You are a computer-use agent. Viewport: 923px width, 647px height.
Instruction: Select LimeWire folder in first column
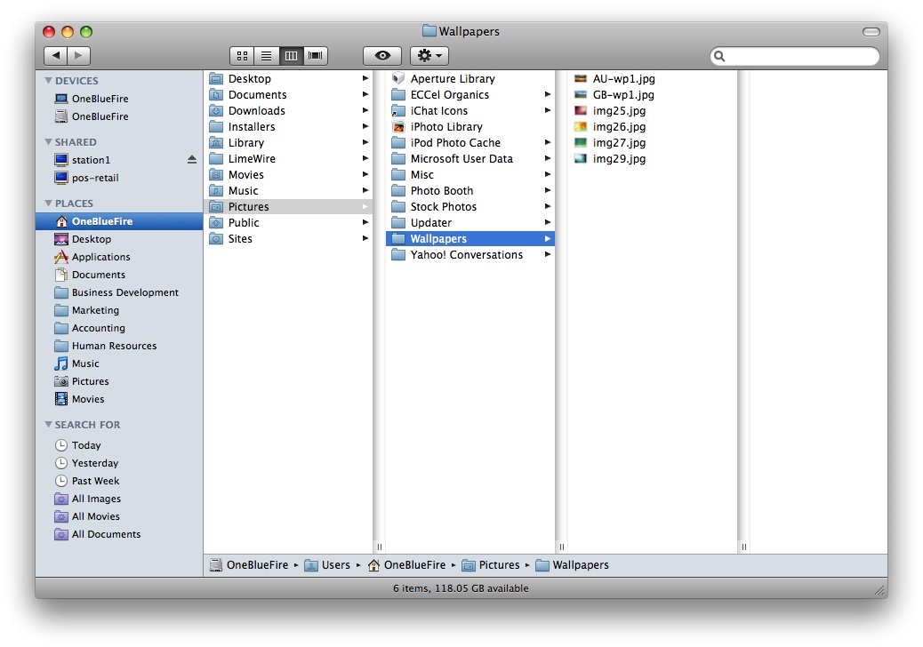(288, 159)
